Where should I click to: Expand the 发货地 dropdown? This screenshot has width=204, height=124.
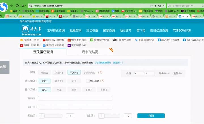(178, 73)
